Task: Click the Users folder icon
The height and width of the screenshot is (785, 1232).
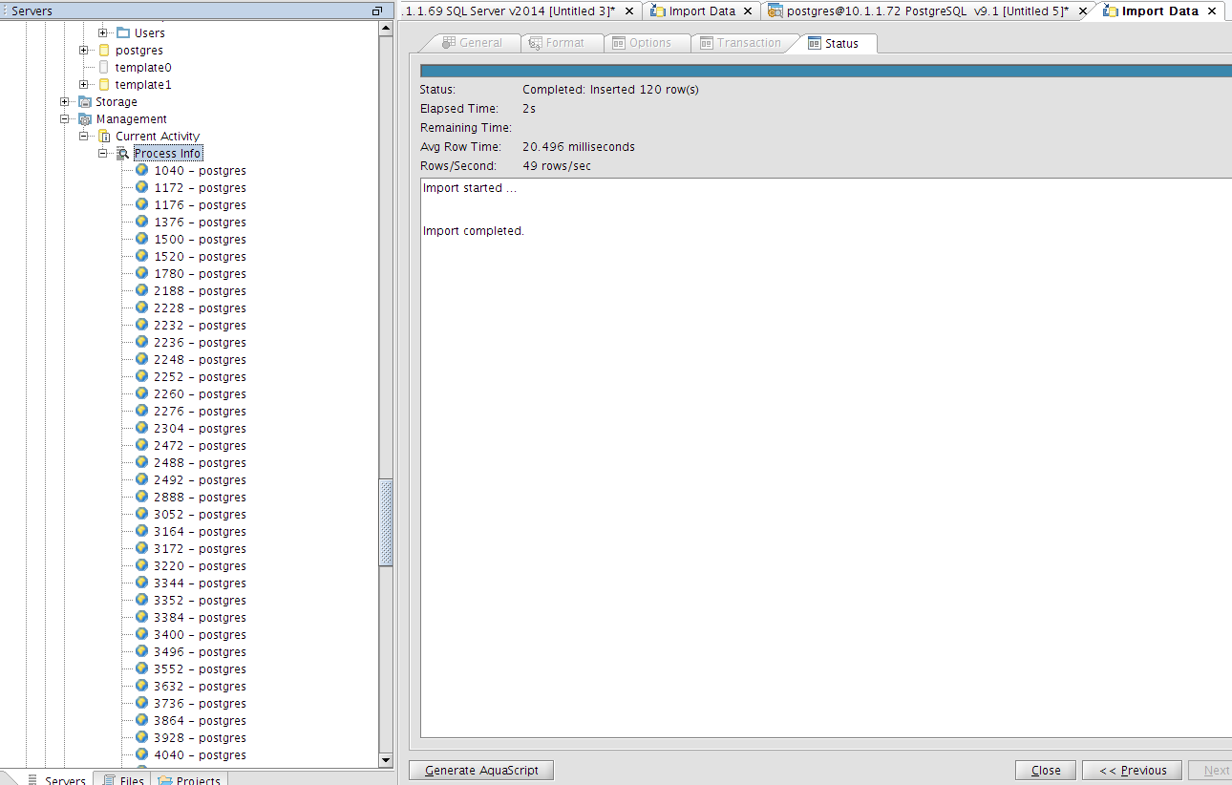Action: tap(123, 32)
